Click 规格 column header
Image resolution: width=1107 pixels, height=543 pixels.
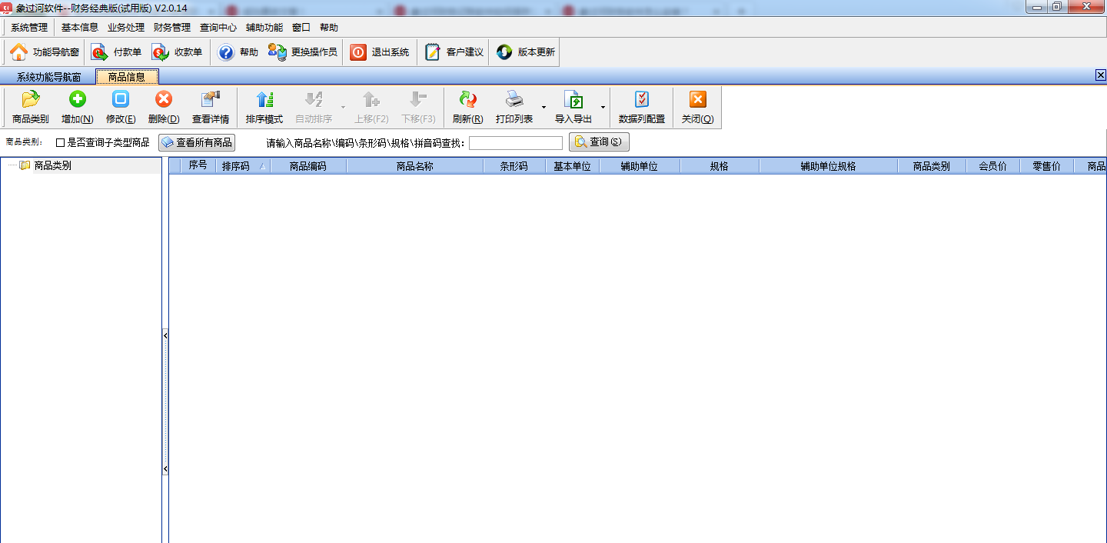[720, 166]
